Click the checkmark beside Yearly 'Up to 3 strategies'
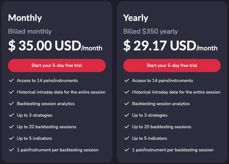 coord(126,115)
